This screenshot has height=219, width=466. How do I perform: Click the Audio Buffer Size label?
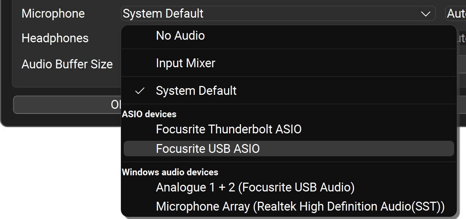click(x=67, y=64)
